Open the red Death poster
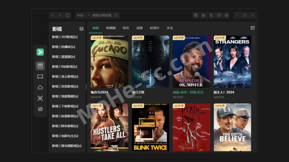Image resolution: width=289 pixels, height=162 pixels. click(191, 127)
